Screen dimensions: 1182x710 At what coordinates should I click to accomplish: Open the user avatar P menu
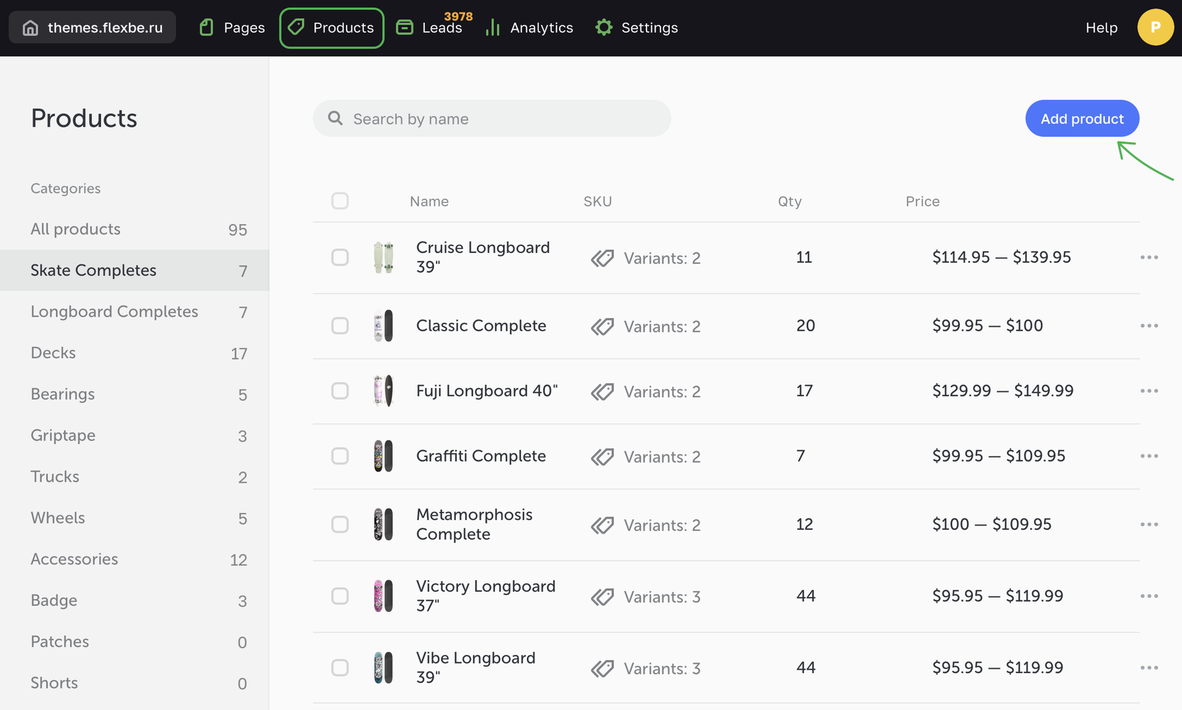(x=1155, y=28)
